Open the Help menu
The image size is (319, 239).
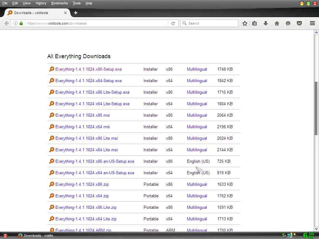(89, 3)
